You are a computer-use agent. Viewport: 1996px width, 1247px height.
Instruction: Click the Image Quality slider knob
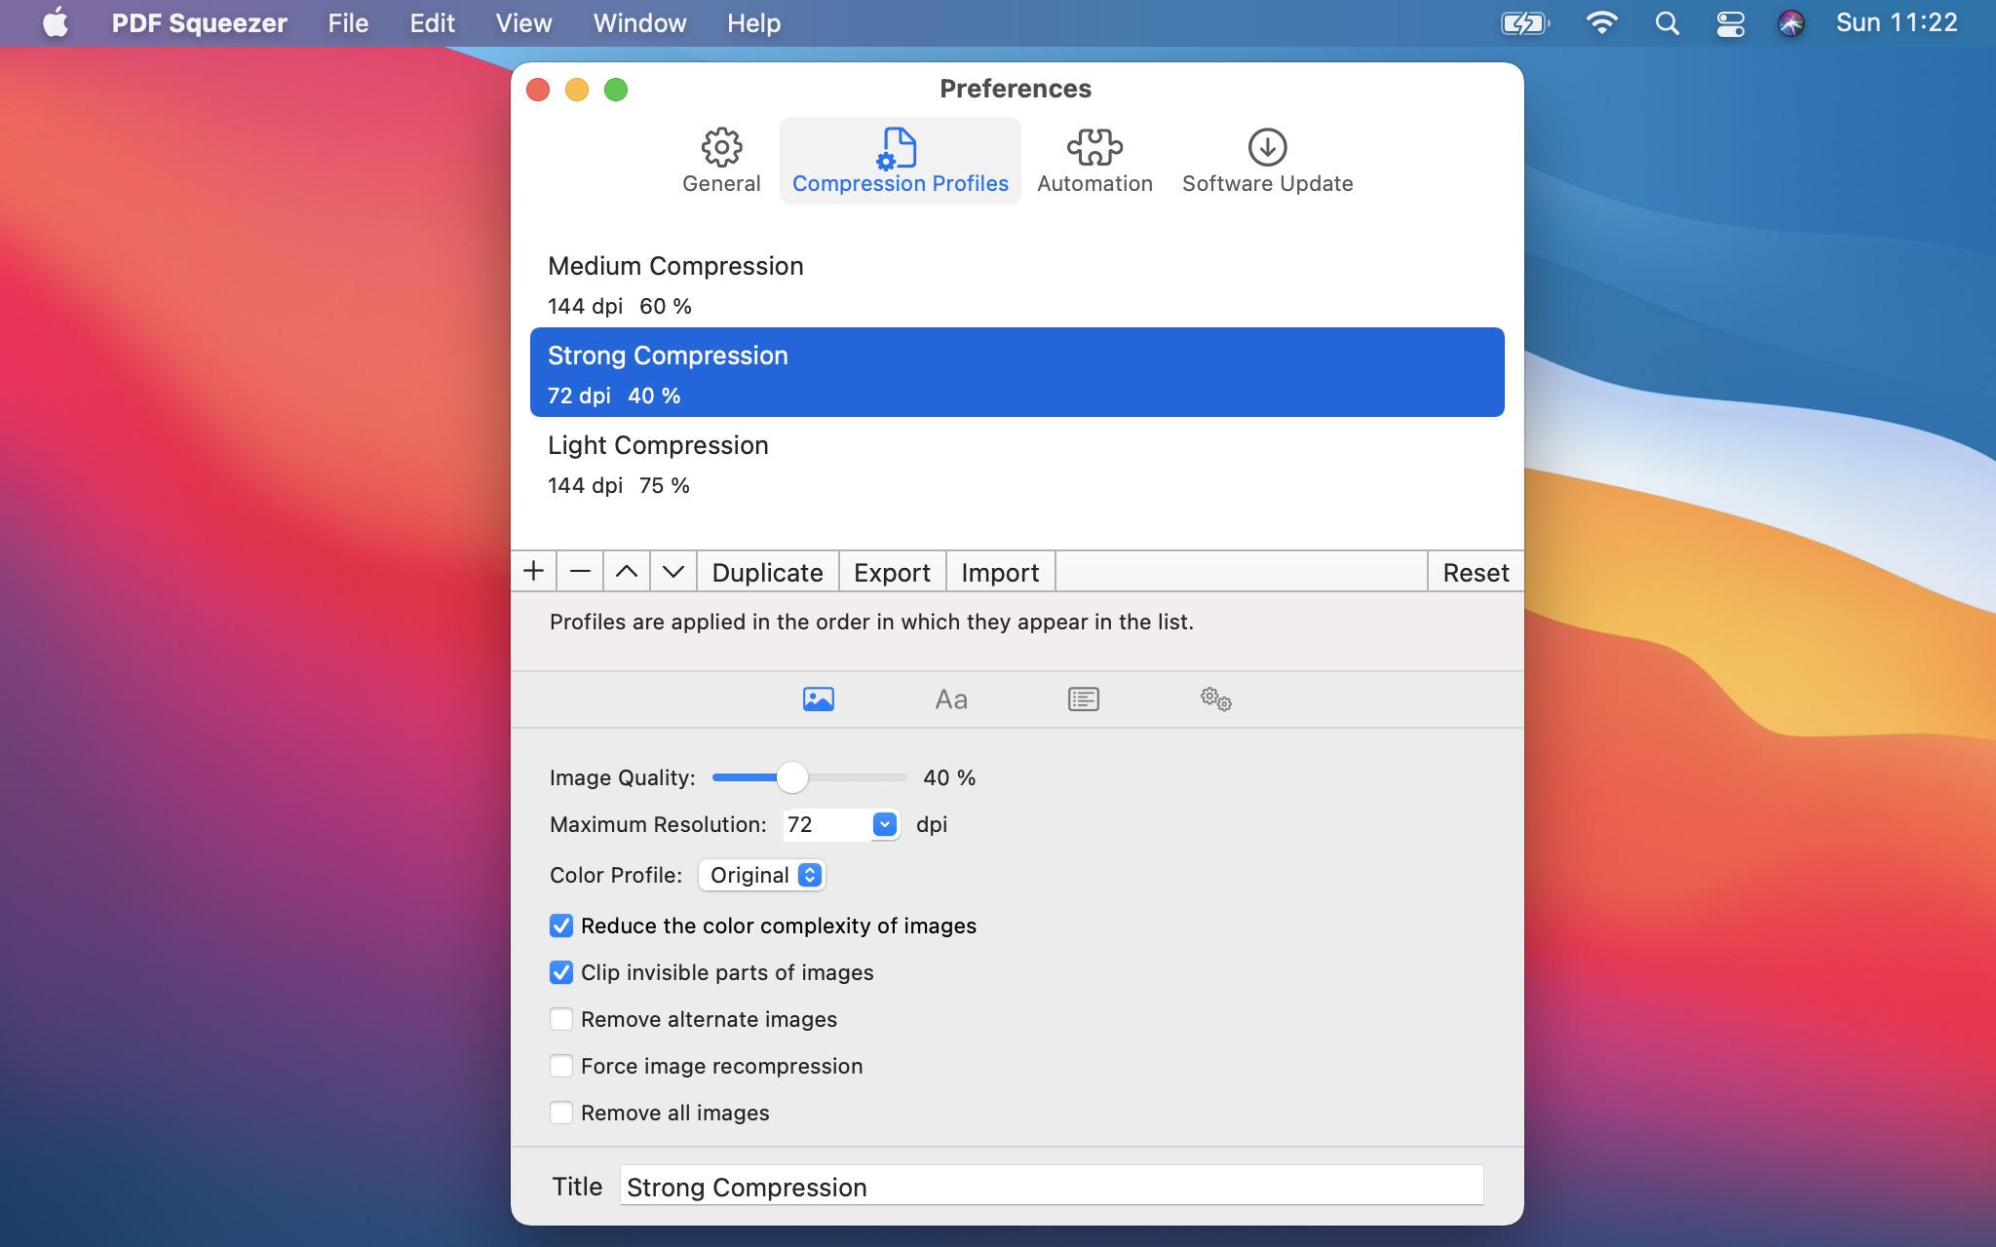tap(791, 777)
